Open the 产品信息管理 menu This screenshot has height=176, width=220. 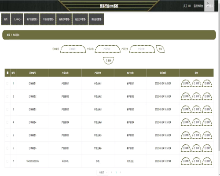pos(48,19)
